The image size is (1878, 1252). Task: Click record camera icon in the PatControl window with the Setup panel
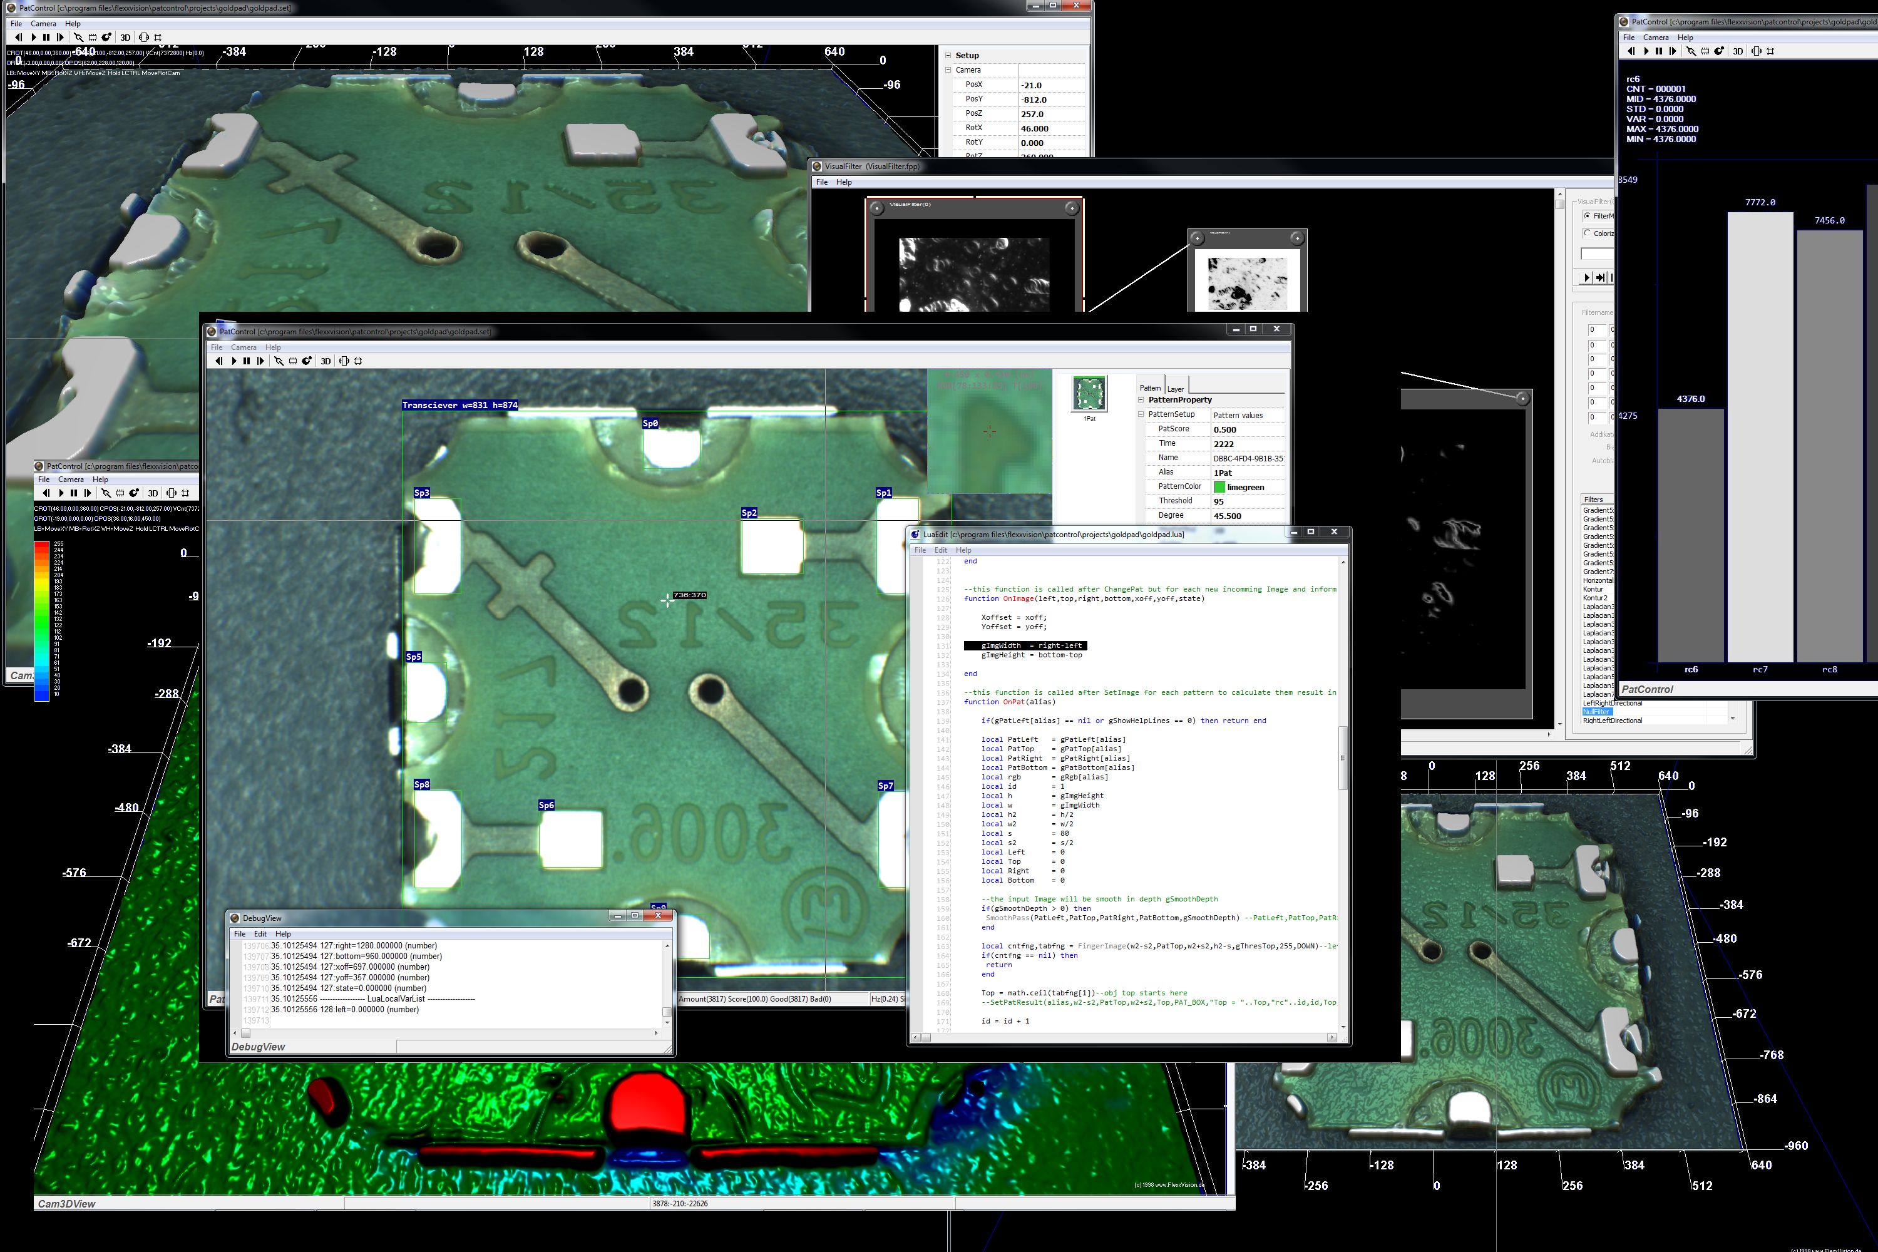click(x=106, y=38)
